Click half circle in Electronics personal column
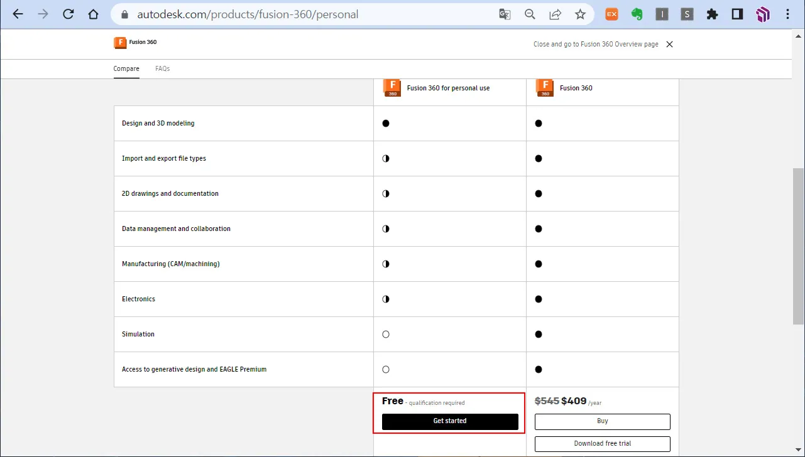Screen dimensions: 805x457 click(386, 299)
